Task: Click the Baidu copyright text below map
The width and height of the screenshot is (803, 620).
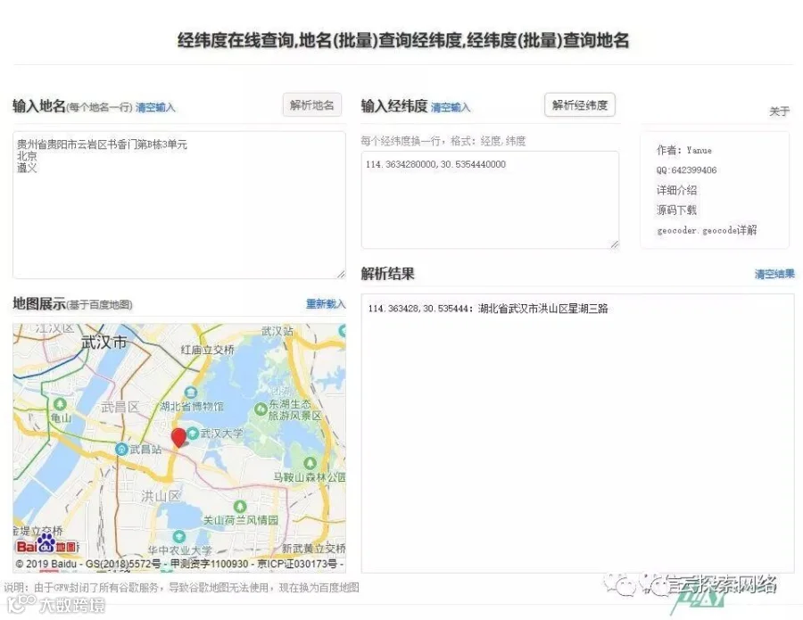Action: point(179,564)
